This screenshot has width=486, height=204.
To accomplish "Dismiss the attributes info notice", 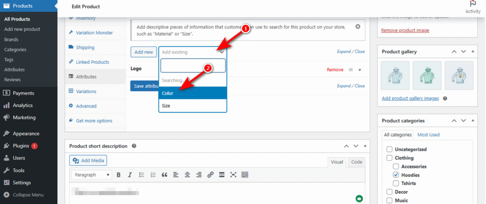I will tap(358, 27).
